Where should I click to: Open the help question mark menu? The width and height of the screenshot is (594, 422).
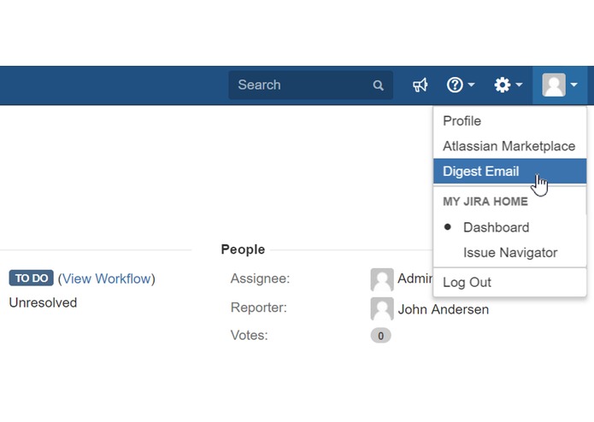[x=455, y=85]
